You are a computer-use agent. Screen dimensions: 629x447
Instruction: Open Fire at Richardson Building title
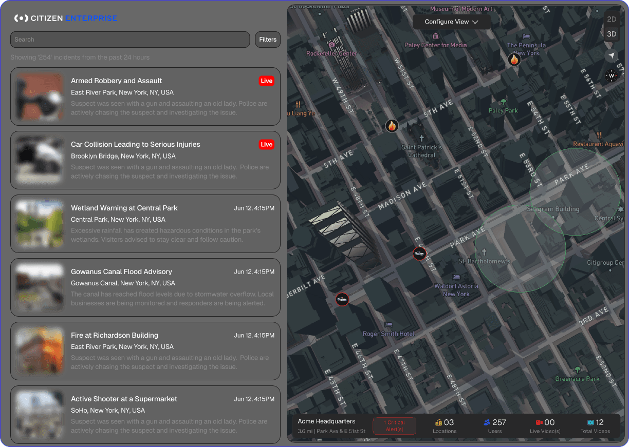(115, 335)
